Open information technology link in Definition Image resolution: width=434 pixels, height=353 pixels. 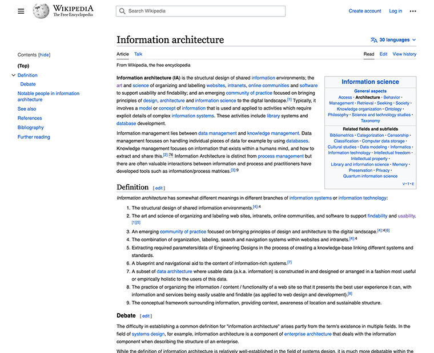(x=362, y=198)
